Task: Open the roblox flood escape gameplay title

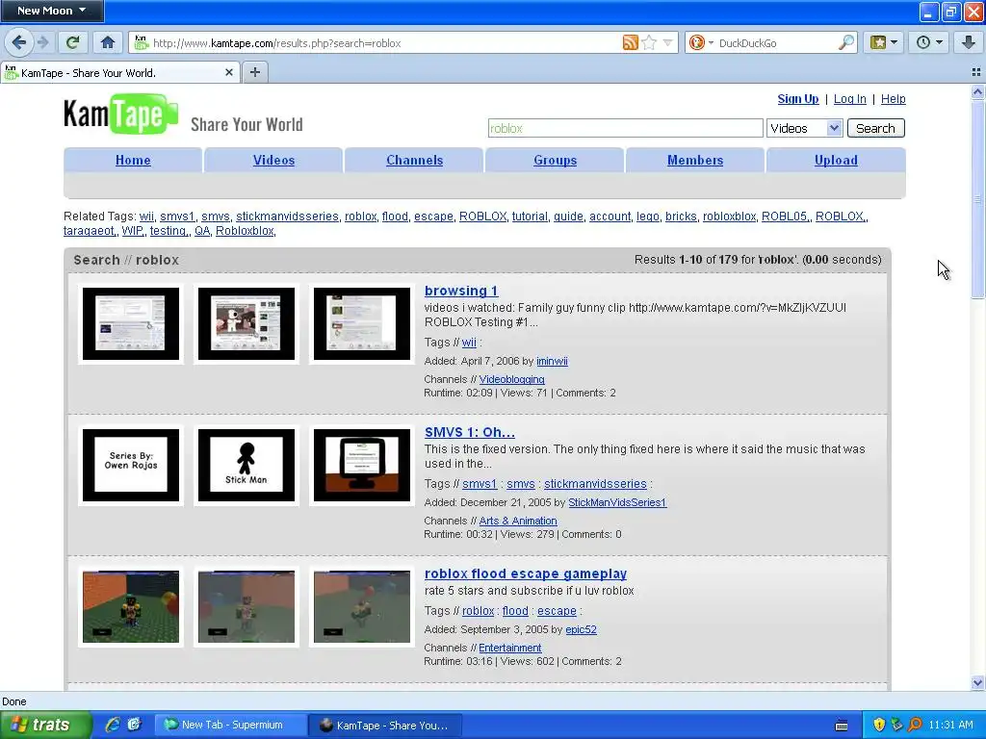Action: pyautogui.click(x=526, y=573)
